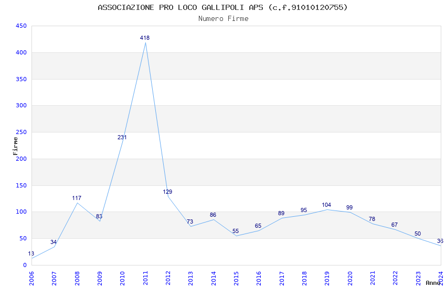Select the data label 78
This screenshot has height=288, width=446.
pos(372,219)
